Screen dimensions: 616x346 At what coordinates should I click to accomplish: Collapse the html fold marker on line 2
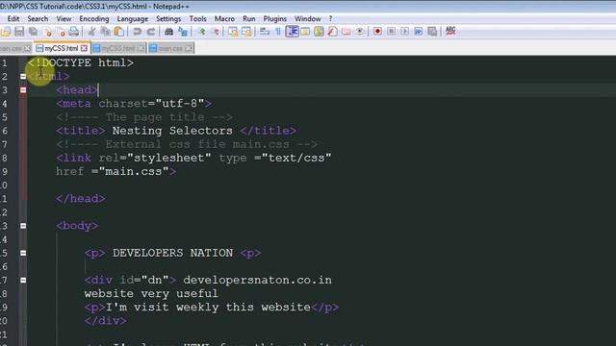tap(23, 77)
